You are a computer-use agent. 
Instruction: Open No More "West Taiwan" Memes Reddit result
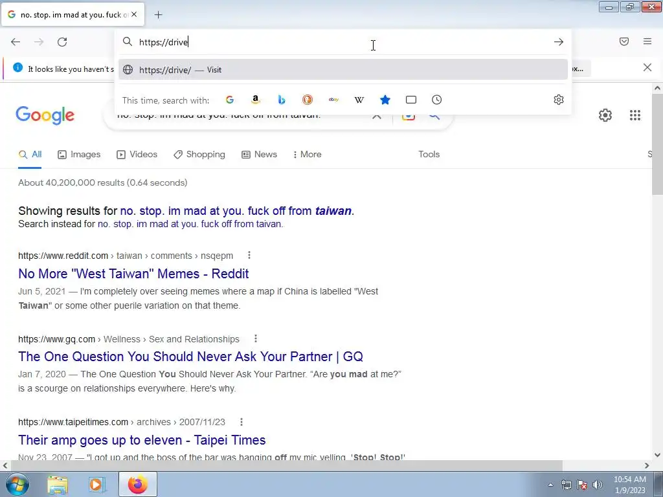pyautogui.click(x=133, y=274)
